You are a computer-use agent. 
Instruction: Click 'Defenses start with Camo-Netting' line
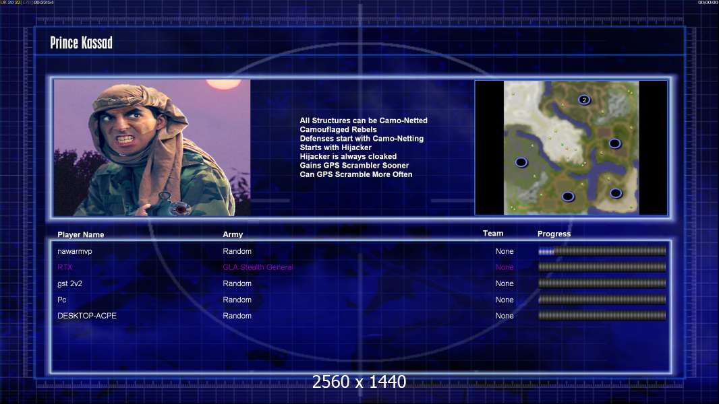click(362, 138)
